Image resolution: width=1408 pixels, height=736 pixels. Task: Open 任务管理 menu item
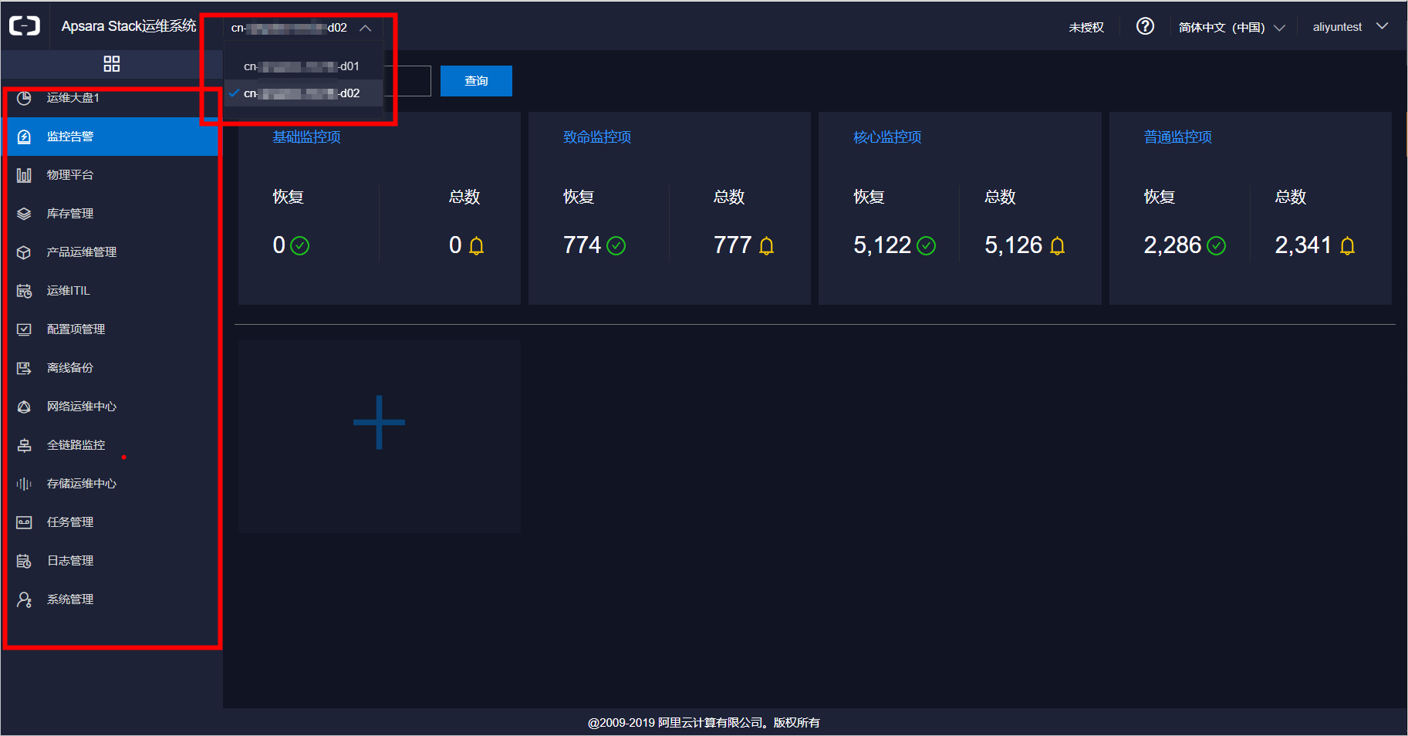pyautogui.click(x=112, y=522)
